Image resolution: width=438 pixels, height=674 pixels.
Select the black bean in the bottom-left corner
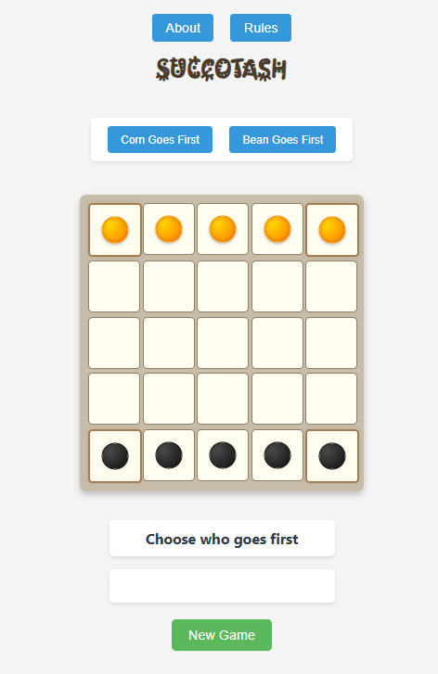pos(115,456)
